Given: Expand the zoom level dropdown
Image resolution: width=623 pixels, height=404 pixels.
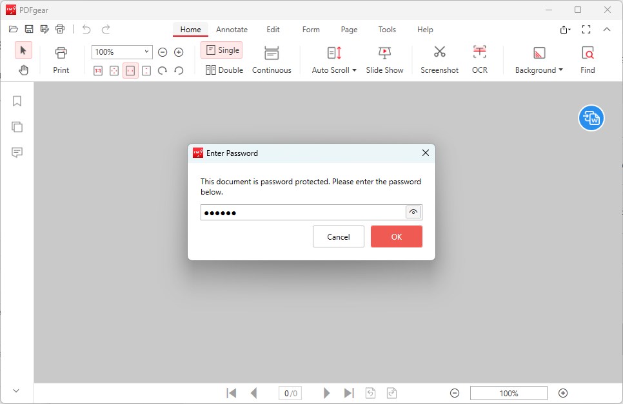Looking at the screenshot, I should [x=146, y=52].
